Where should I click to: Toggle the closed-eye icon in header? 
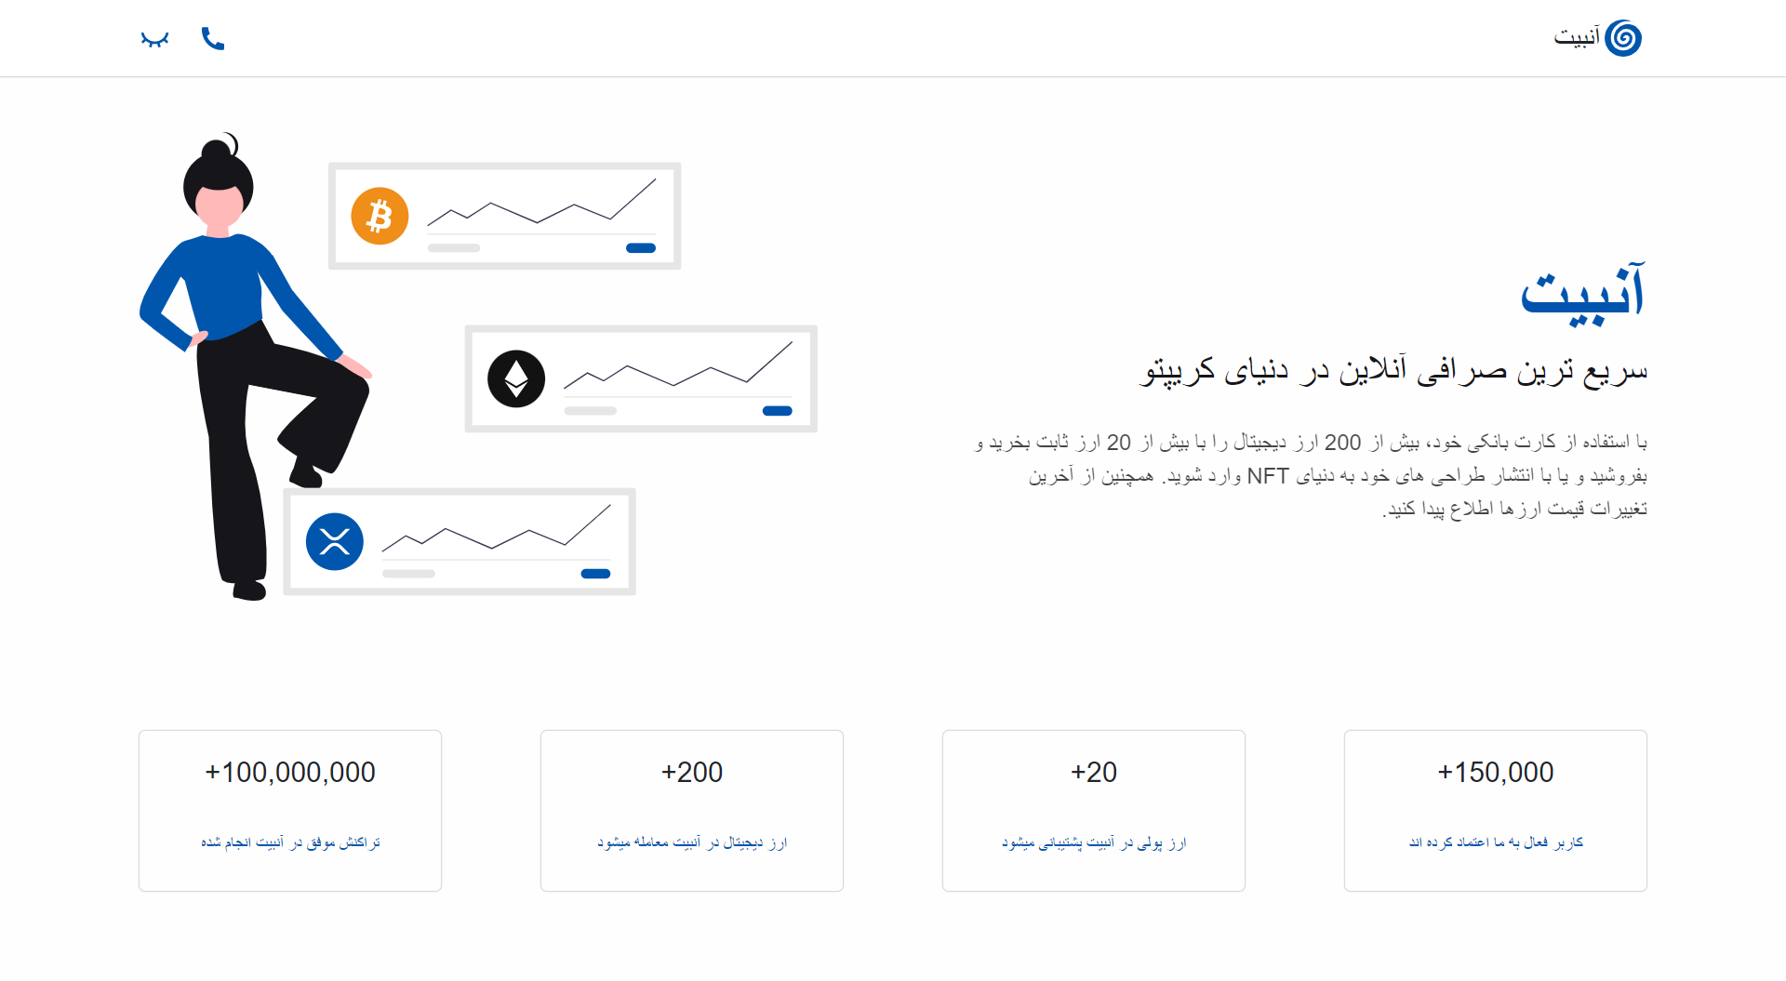point(154,39)
